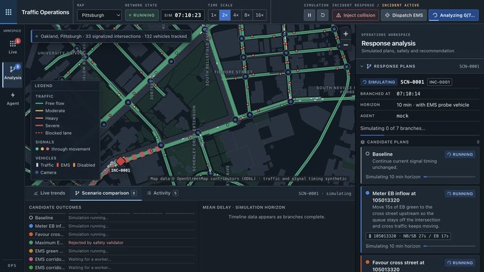Open the Live trends tab
This screenshot has height=272, width=484.
49,193
